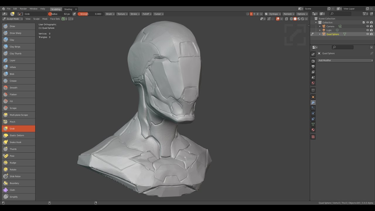Hide the Light in viewport
The image size is (375, 211).
coord(368,30)
